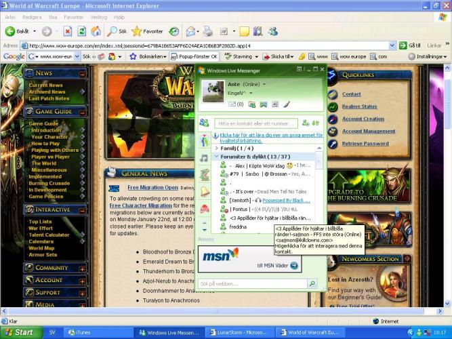Image resolution: width=452 pixels, height=339 pixels.
Task: Click the Messenger paintbrush color scheme icon
Action: point(287,104)
